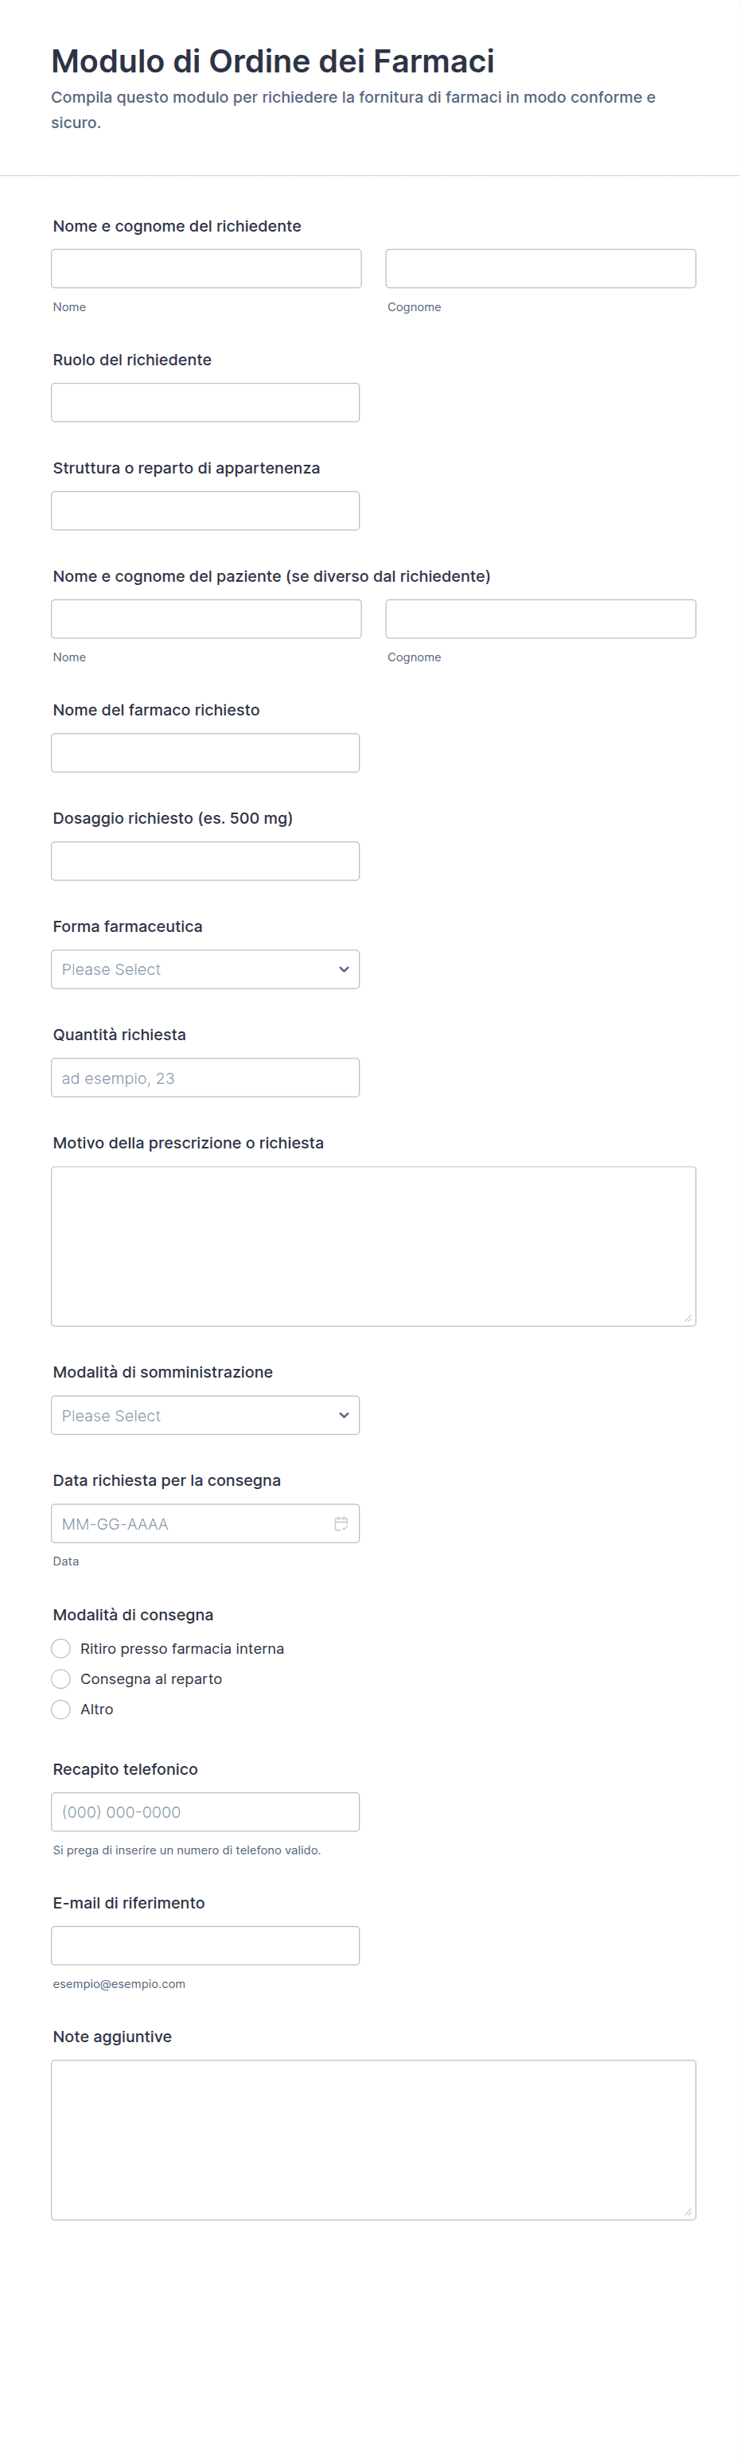Select the 'Altro' delivery option
The image size is (740, 2460).
(61, 1710)
